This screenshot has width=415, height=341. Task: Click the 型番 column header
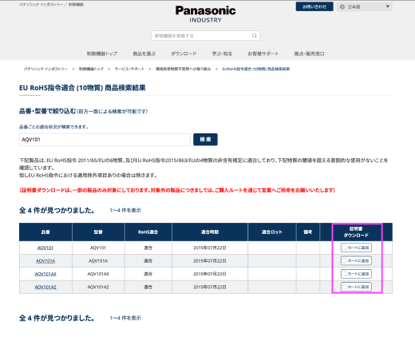pyautogui.click(x=98, y=232)
